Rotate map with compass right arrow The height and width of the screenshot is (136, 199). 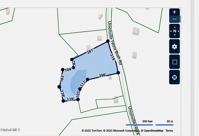tap(178, 31)
